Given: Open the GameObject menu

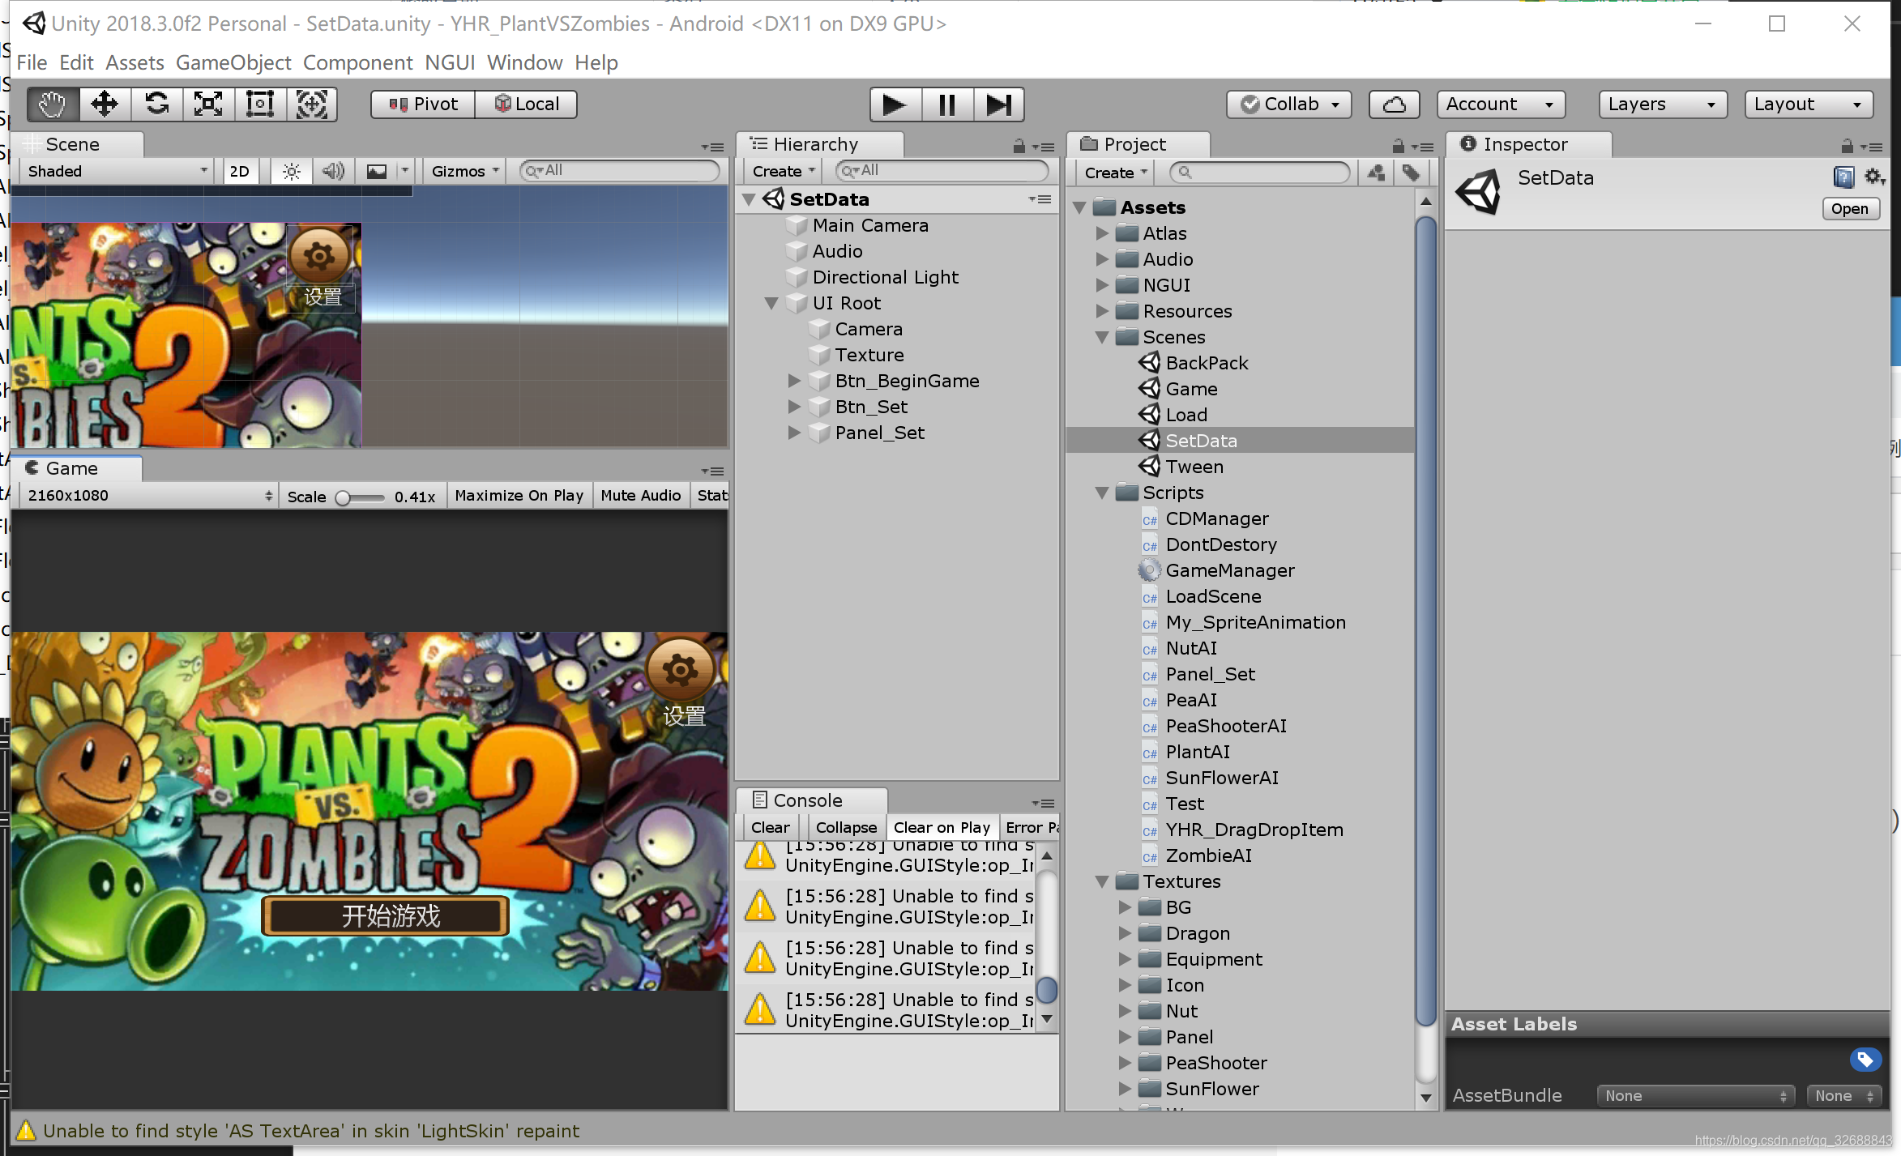Looking at the screenshot, I should pos(233,62).
